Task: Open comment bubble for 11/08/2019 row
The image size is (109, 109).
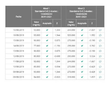Action: [100, 61]
